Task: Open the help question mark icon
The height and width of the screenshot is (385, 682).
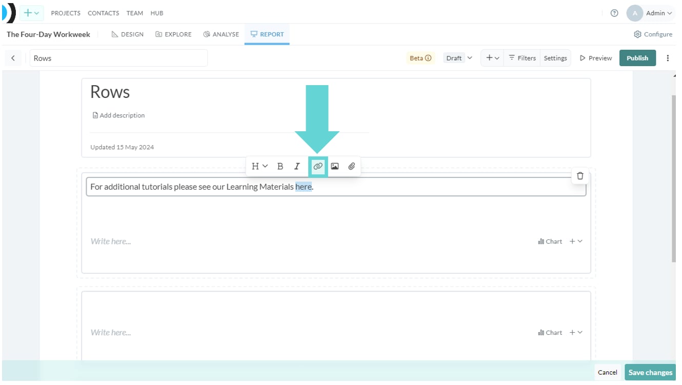Action: (x=614, y=13)
